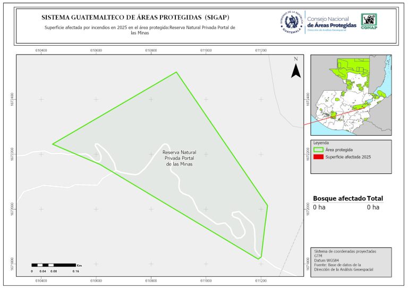Click the Guatemala coat of arms seal

[291, 23]
